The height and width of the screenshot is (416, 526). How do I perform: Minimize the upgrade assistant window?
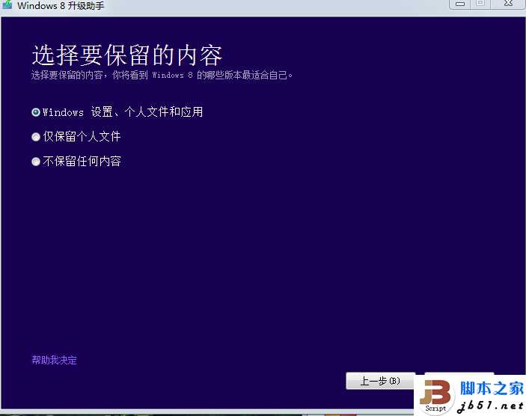460,4
